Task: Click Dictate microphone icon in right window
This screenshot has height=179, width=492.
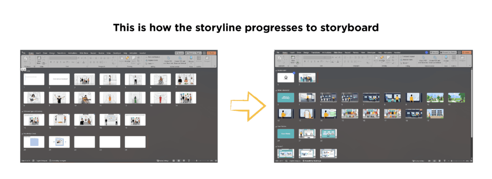Action: (x=446, y=57)
